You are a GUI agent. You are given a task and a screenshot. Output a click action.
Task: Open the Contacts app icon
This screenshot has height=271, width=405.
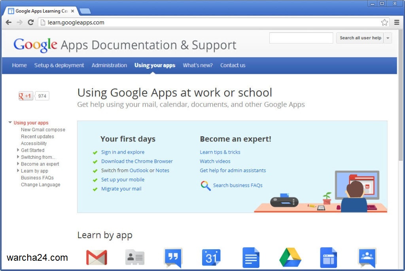tap(134, 257)
